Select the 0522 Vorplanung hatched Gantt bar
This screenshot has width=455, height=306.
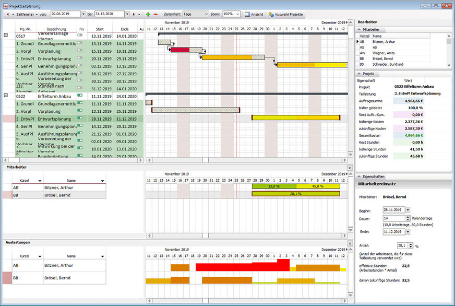[196, 110]
